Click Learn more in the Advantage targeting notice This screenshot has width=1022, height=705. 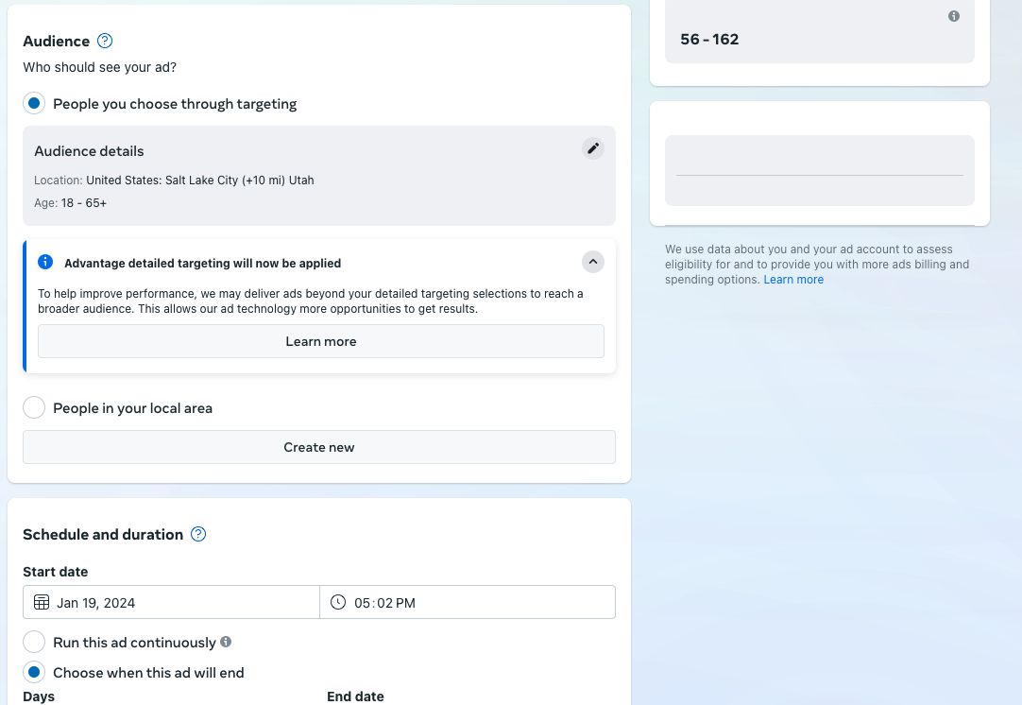click(321, 341)
